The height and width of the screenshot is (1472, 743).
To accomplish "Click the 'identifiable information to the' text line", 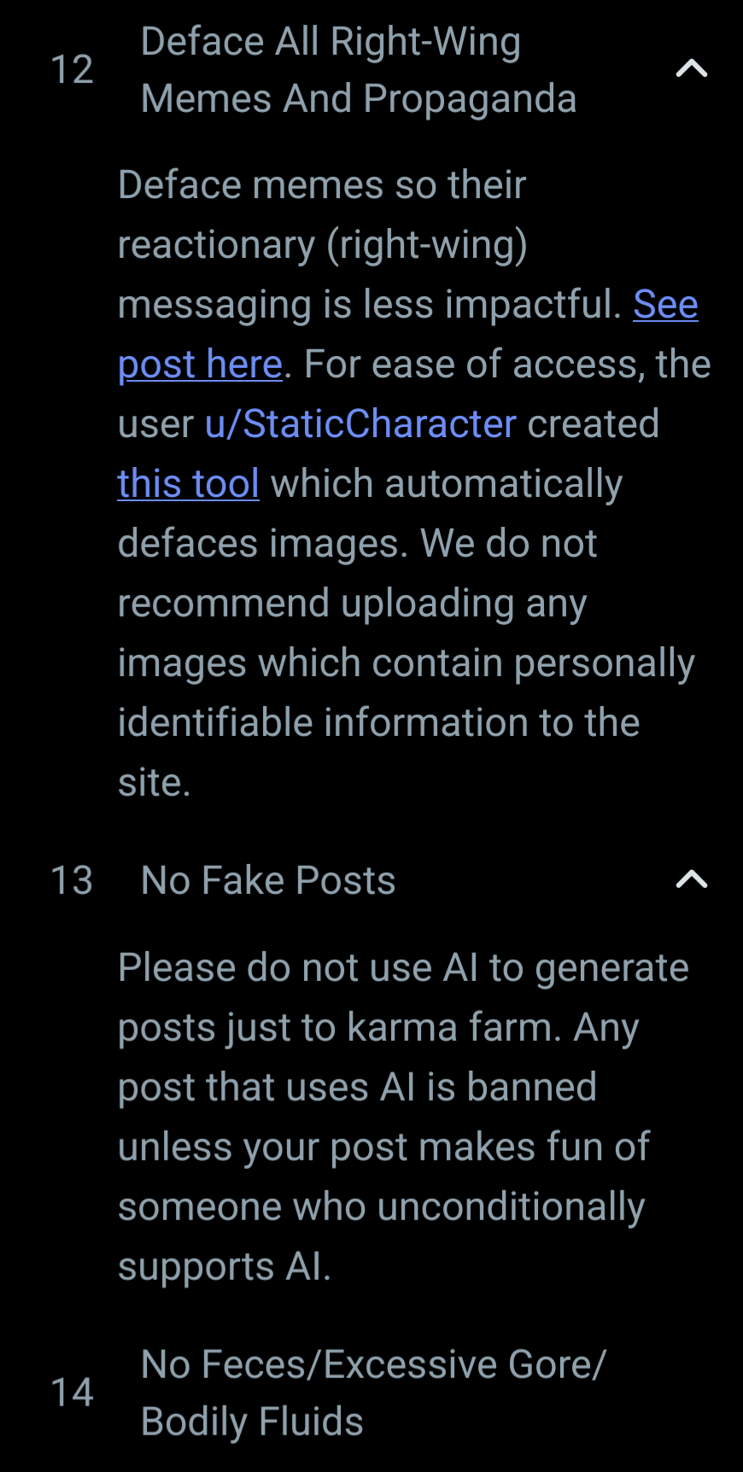I will point(378,723).
